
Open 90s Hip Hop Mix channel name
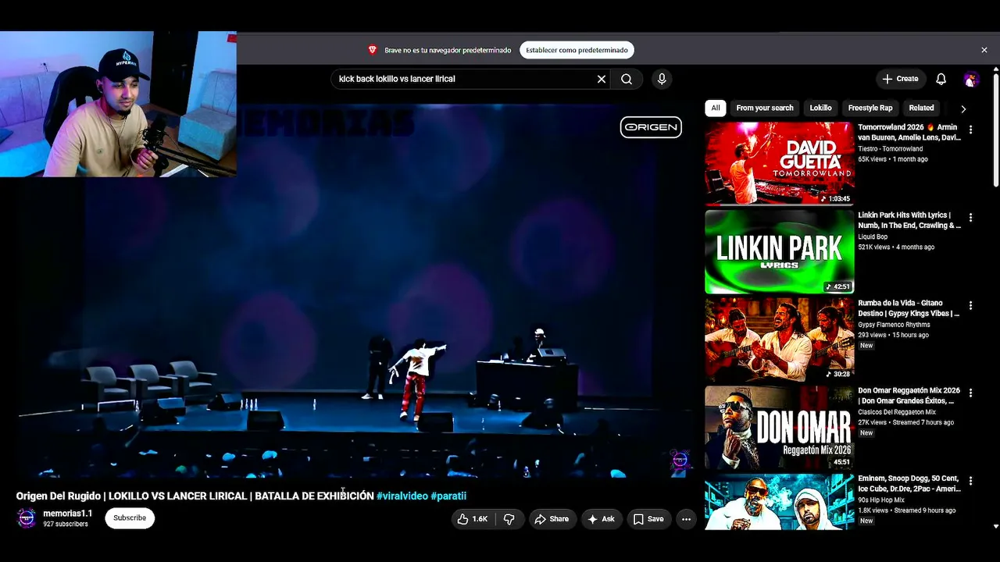[x=881, y=500]
